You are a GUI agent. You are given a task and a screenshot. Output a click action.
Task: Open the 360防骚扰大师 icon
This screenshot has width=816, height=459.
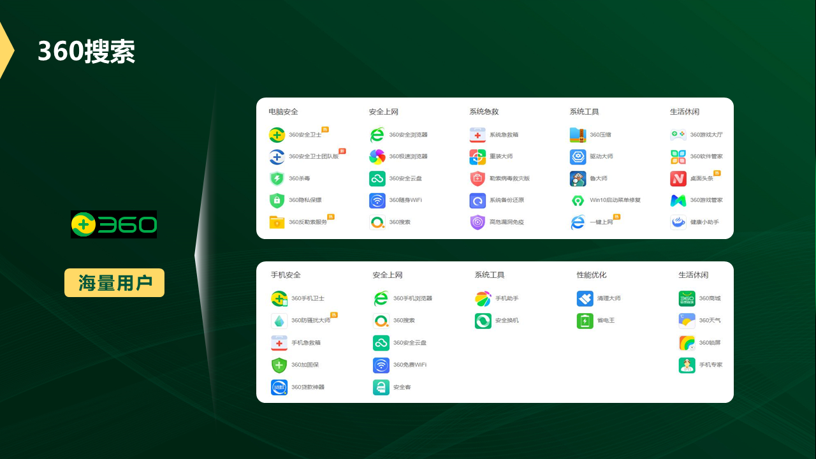[x=279, y=321]
